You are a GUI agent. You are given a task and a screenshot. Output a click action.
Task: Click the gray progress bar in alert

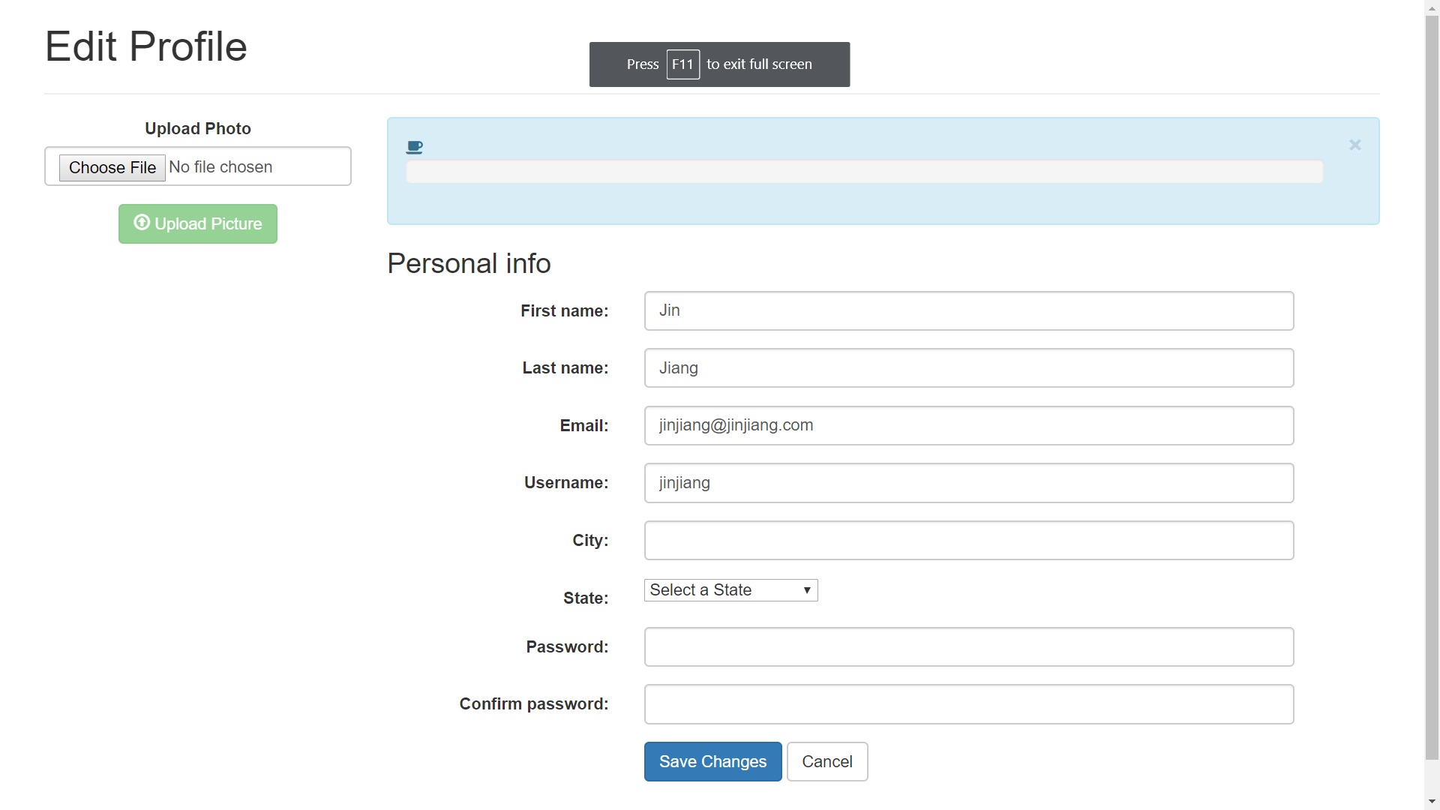tap(864, 172)
